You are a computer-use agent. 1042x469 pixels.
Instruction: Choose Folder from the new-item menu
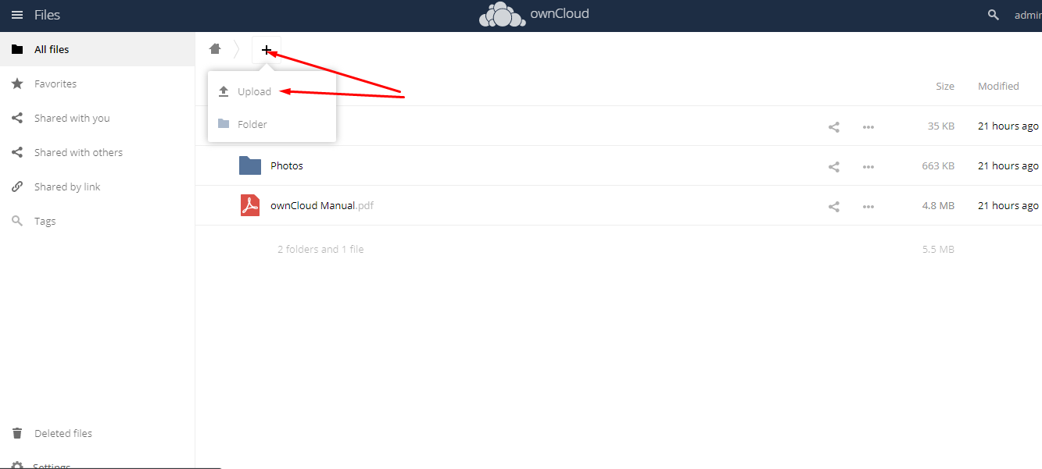252,123
